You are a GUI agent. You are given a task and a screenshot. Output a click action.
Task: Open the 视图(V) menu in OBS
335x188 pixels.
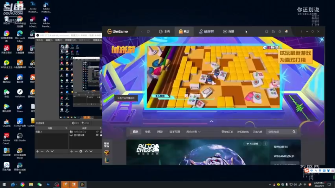coord(59,40)
